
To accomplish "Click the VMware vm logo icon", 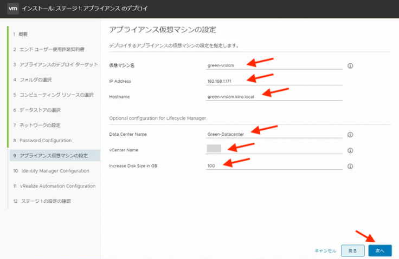I will click(13, 8).
